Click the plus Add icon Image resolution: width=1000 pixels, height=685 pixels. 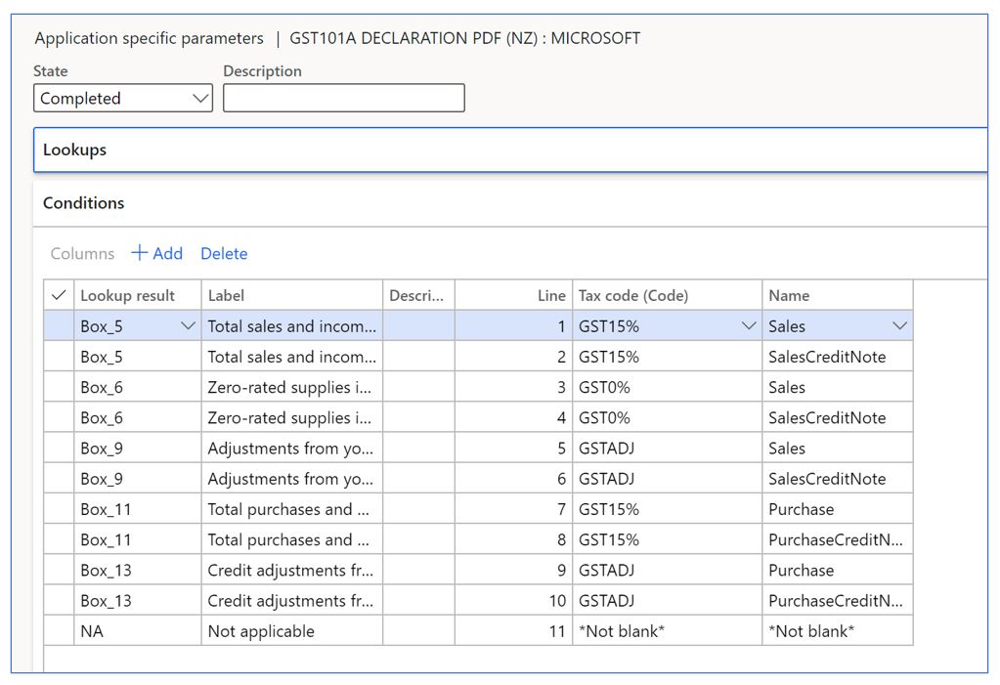[140, 253]
